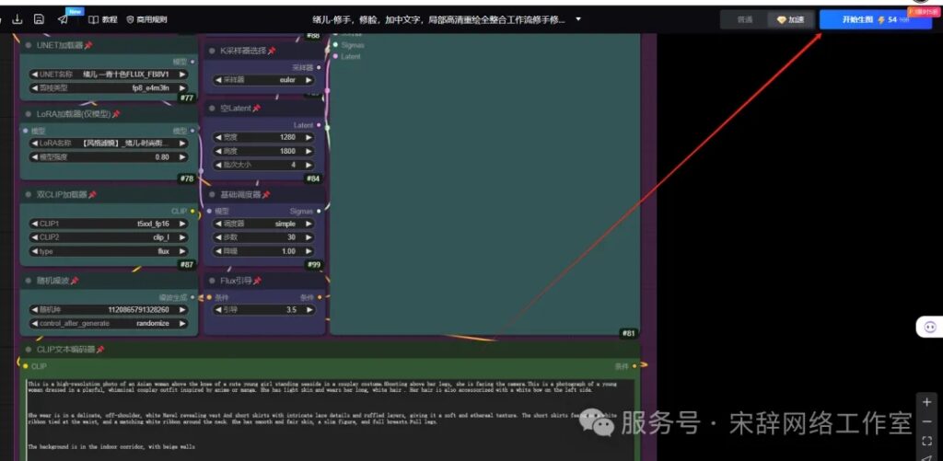Decrease 高度 1800 with the left arrow
943x461 pixels.
point(218,151)
